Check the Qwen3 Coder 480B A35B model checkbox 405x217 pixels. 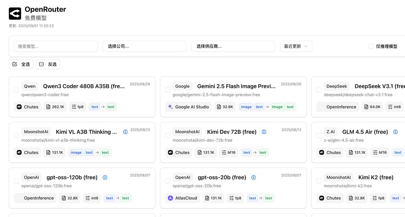(16, 90)
